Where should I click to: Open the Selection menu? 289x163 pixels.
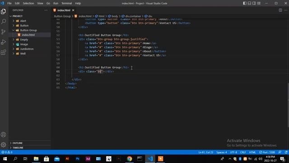pos(28,3)
